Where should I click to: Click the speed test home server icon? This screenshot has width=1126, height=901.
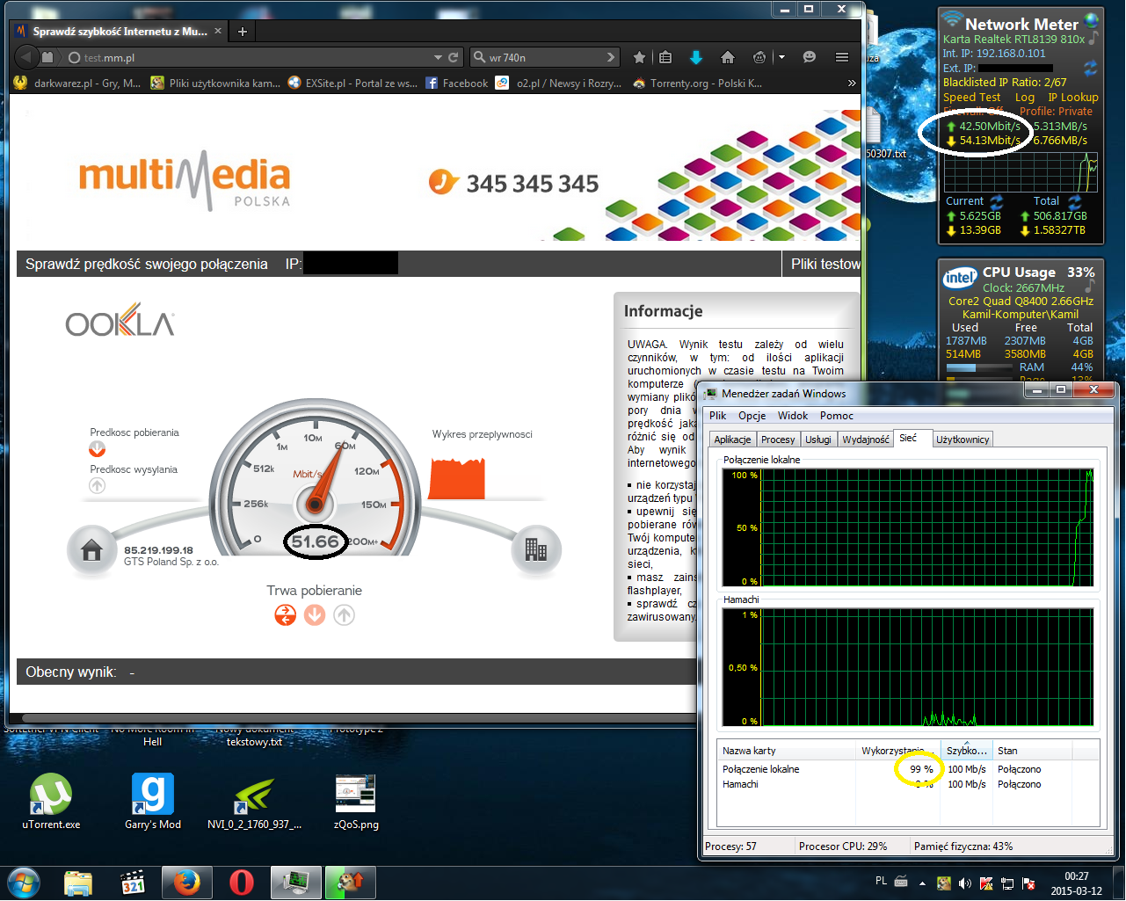(x=91, y=550)
